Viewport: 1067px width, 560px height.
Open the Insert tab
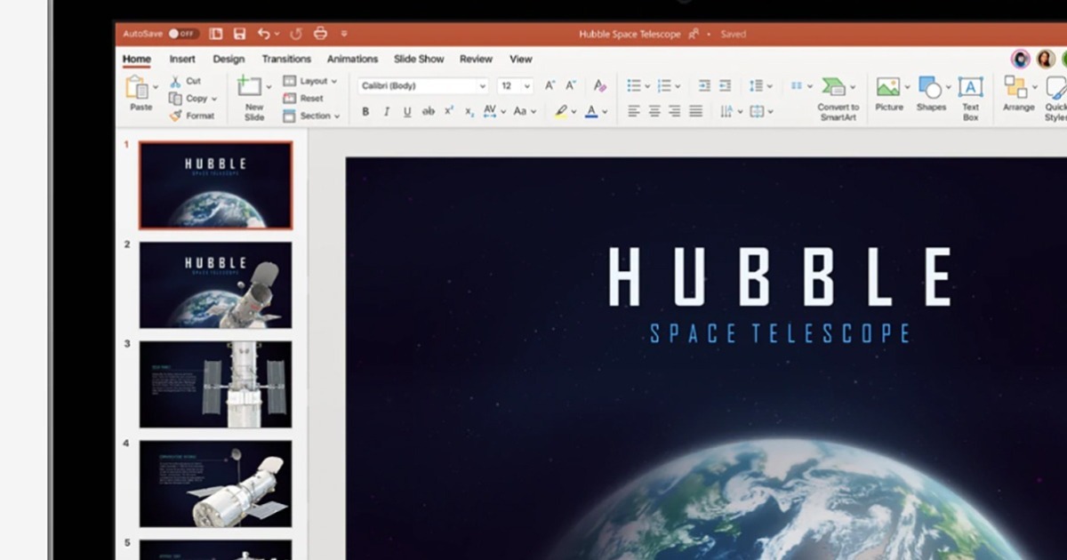pyautogui.click(x=182, y=60)
